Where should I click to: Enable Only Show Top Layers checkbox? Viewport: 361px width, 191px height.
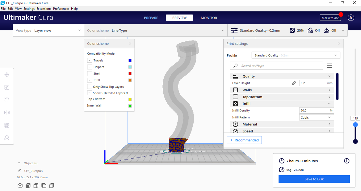pos(89,87)
